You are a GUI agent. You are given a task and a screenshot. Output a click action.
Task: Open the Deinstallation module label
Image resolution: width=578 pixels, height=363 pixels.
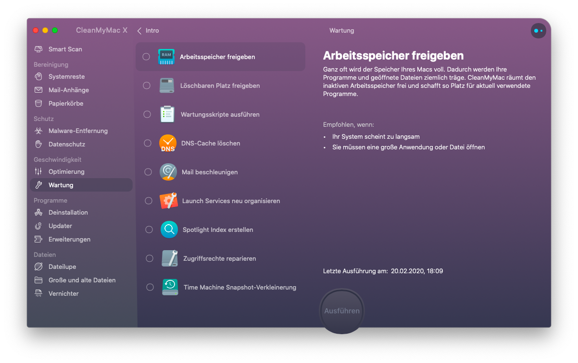point(68,212)
